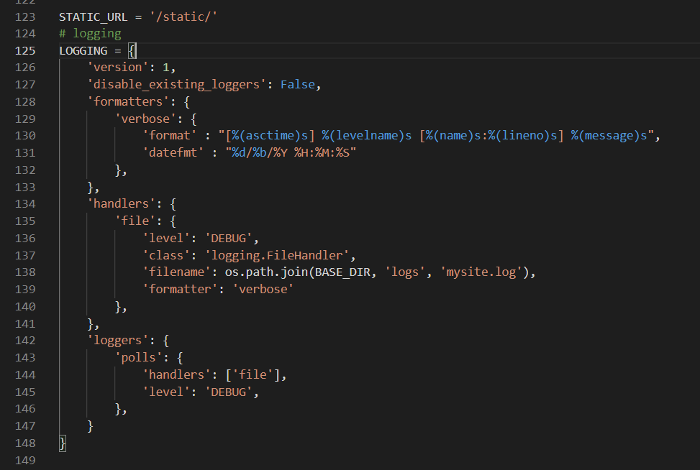This screenshot has width=700, height=470.
Task: Click the 'datefmt' key
Action: (x=173, y=152)
